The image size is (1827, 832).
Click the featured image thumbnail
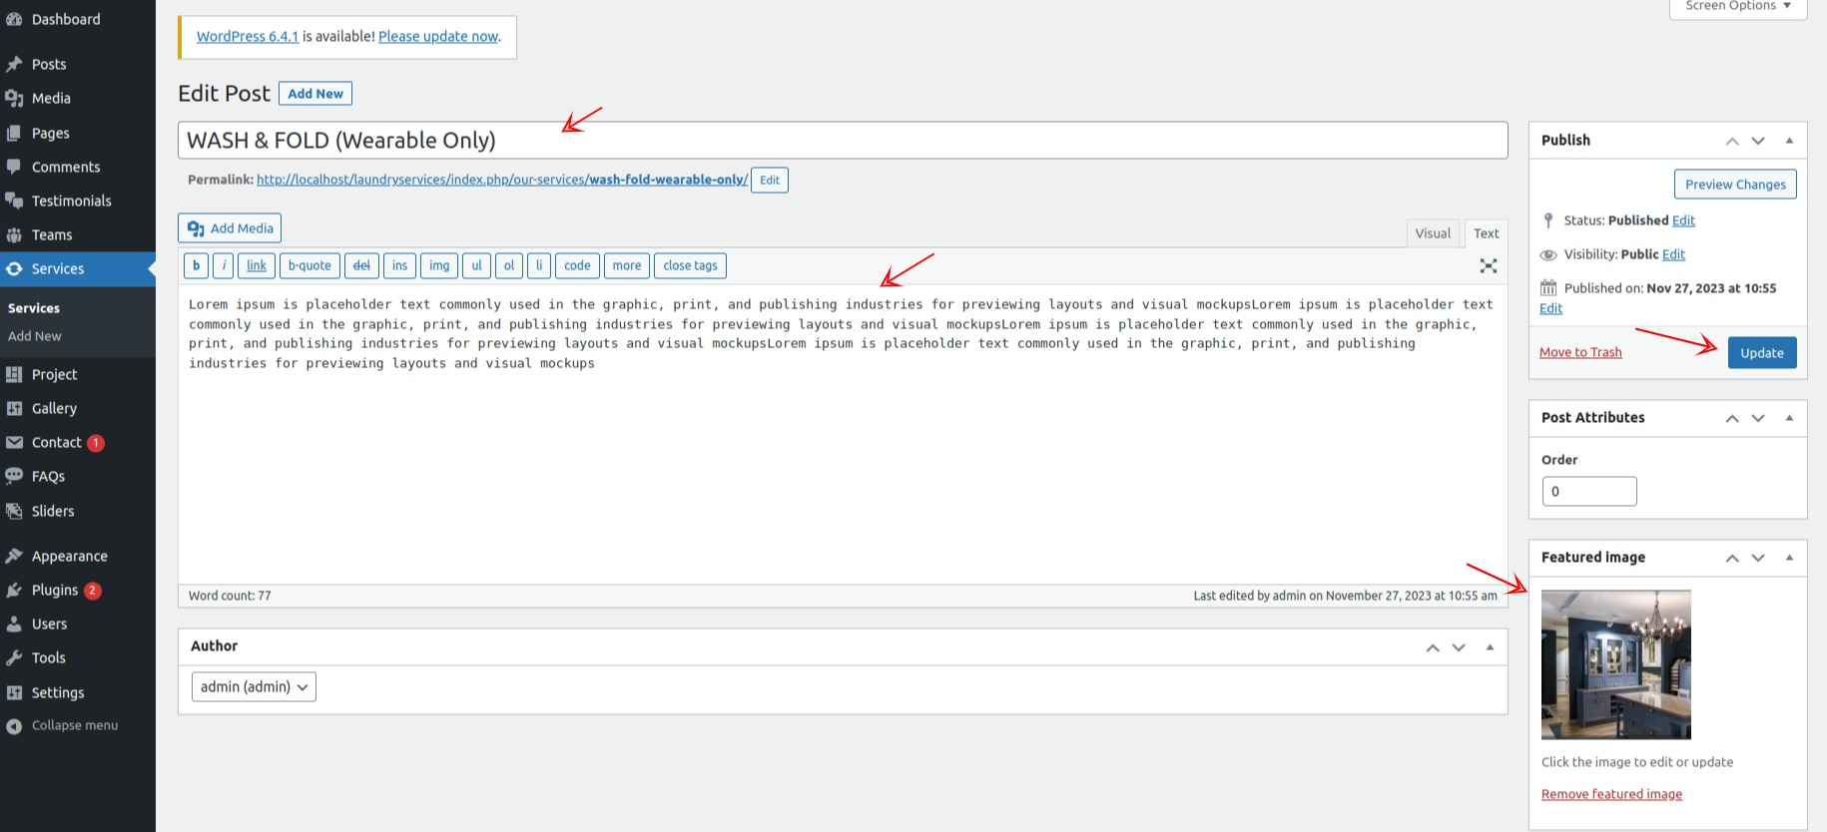[1615, 664]
